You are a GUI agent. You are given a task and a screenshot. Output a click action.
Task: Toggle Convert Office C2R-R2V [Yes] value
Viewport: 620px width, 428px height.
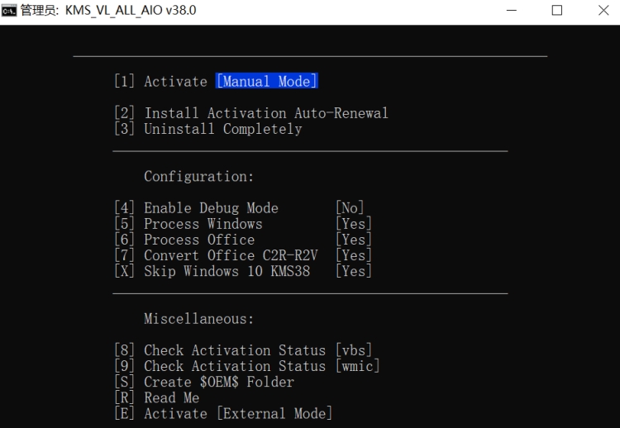[353, 255]
